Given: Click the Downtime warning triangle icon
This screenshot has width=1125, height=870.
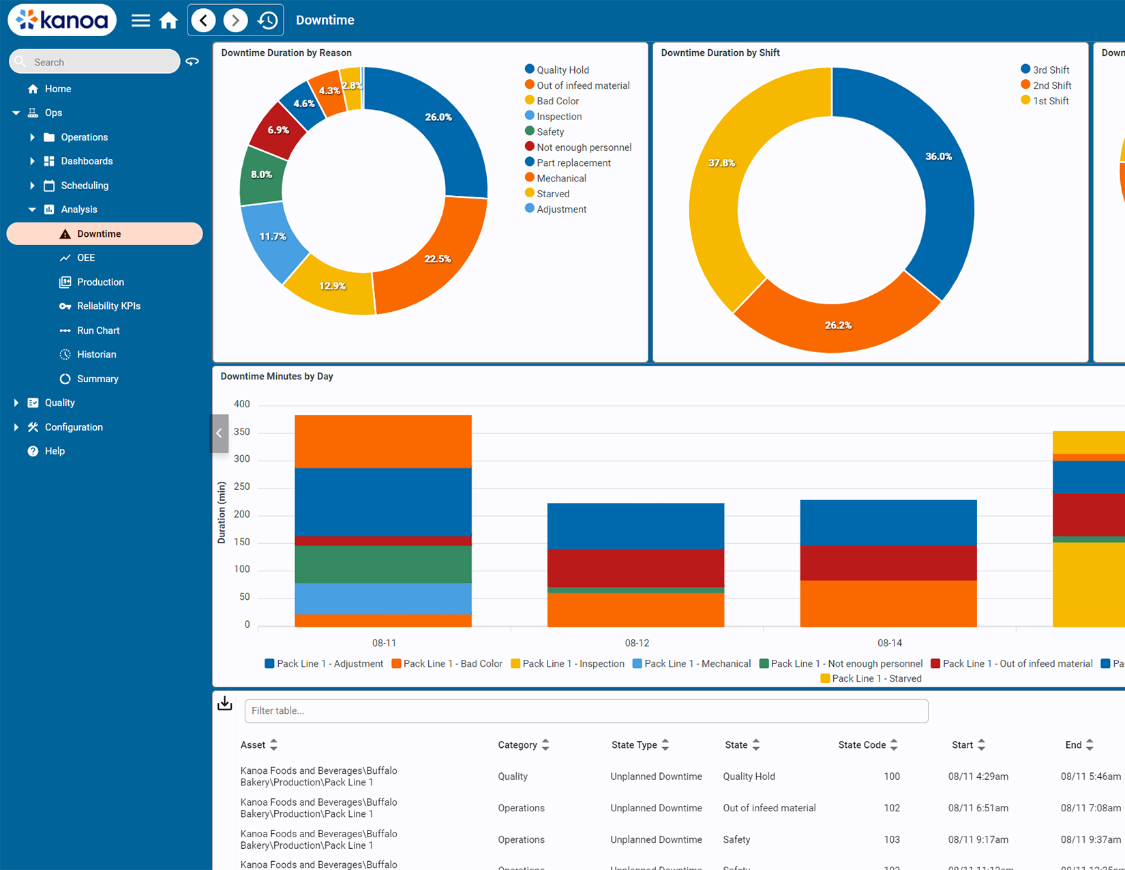Looking at the screenshot, I should coord(65,234).
